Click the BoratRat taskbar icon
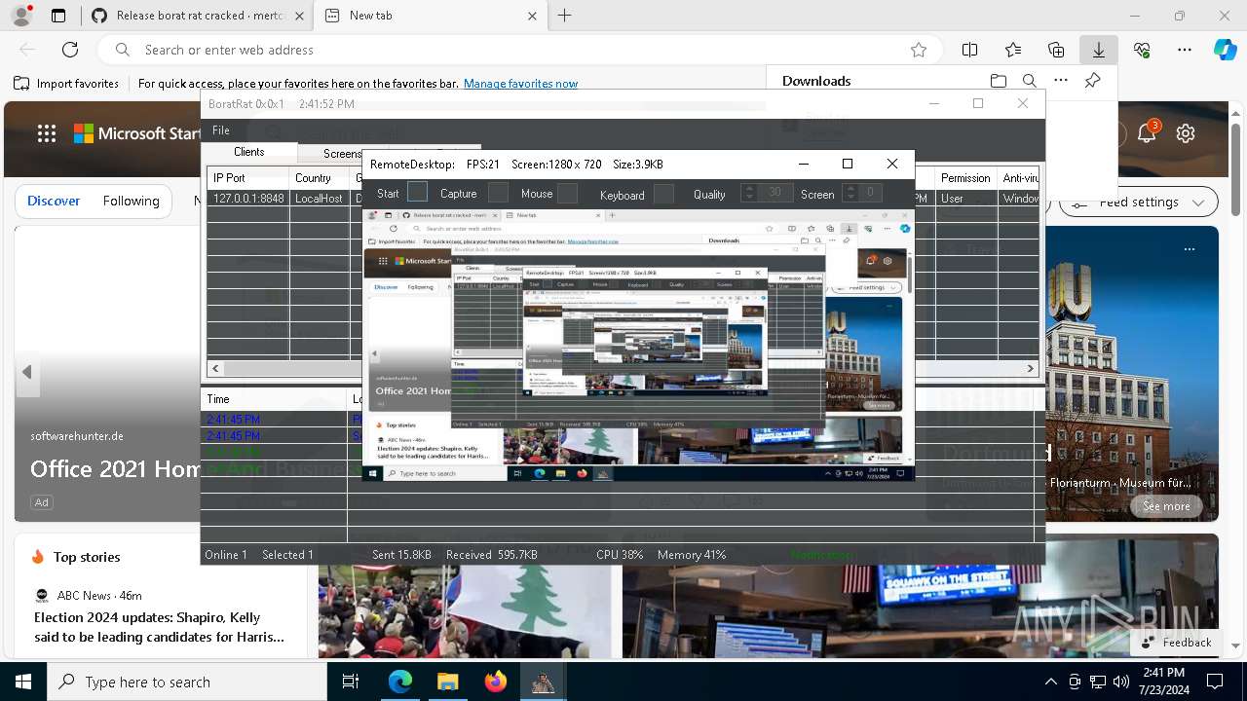The height and width of the screenshot is (701, 1247). 543,682
